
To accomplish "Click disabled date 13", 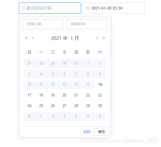I will 64,84.
